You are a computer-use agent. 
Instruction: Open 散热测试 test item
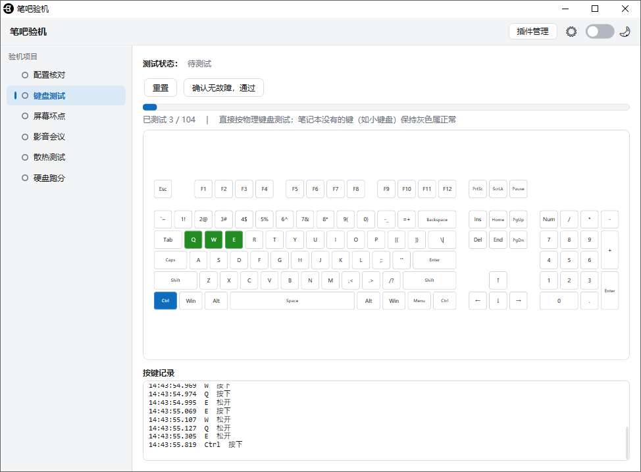(x=66, y=157)
